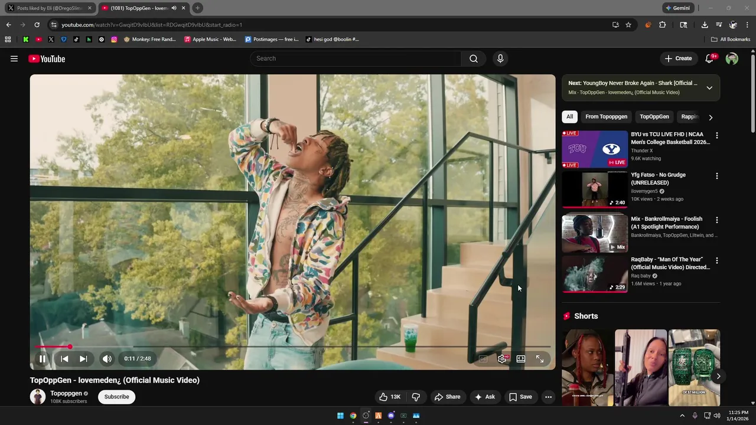
Task: Go back in browser history
Action: [8, 25]
